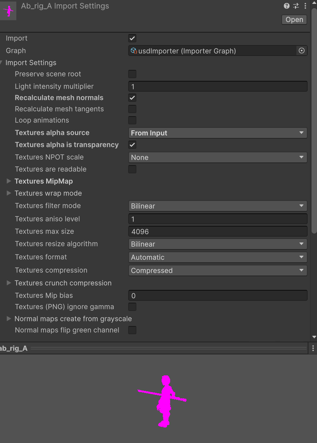
Task: Open the inspector help icon
Action: (x=286, y=6)
